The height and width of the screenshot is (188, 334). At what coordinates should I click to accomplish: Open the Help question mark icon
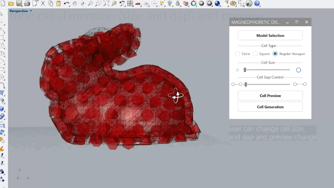[x=257, y=4]
